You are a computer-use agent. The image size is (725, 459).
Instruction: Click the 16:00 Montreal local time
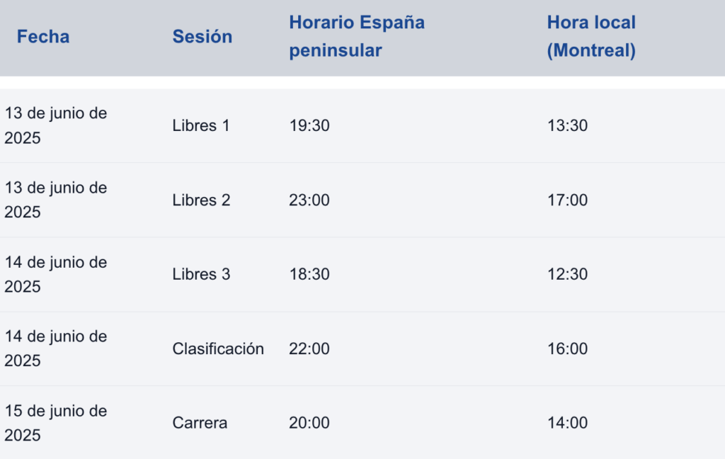pos(567,348)
